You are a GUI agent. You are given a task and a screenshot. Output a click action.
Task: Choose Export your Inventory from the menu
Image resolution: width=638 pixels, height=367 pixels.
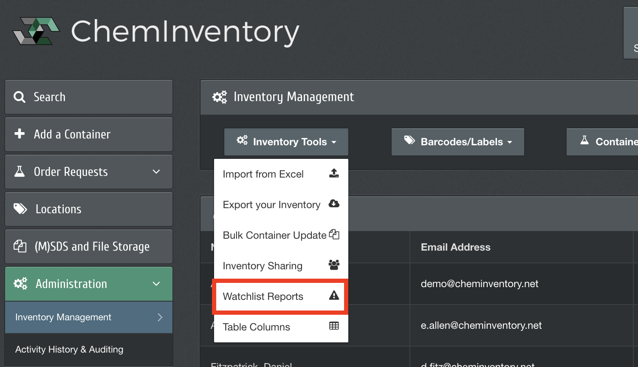click(281, 205)
